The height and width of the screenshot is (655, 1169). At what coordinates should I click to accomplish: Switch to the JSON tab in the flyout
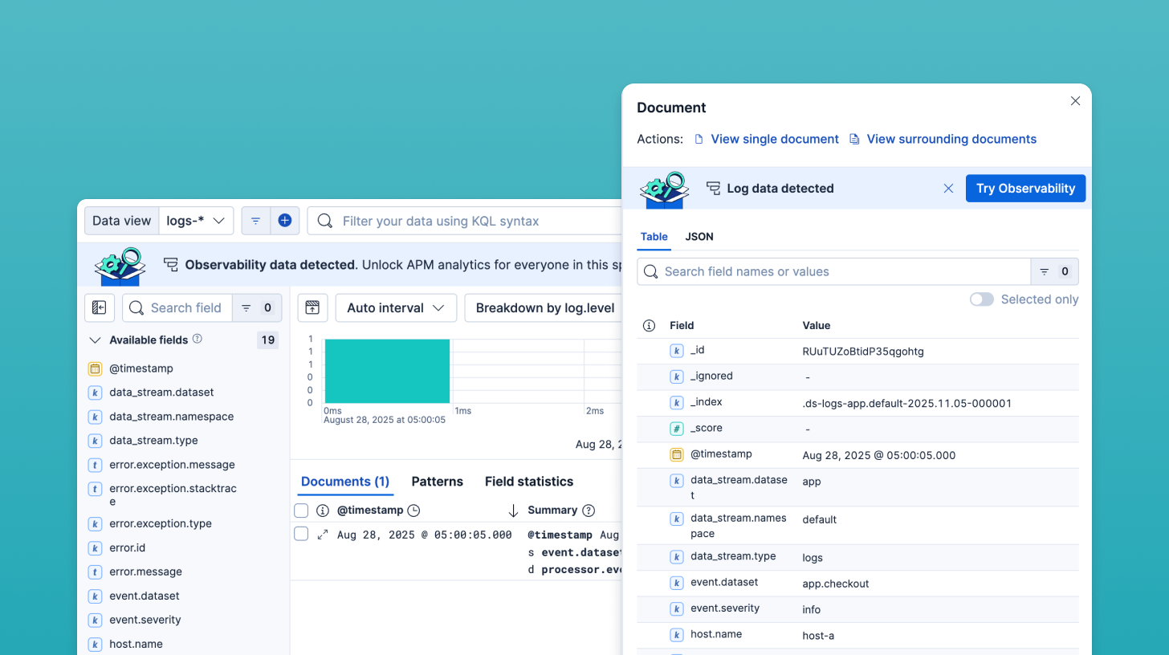point(699,237)
